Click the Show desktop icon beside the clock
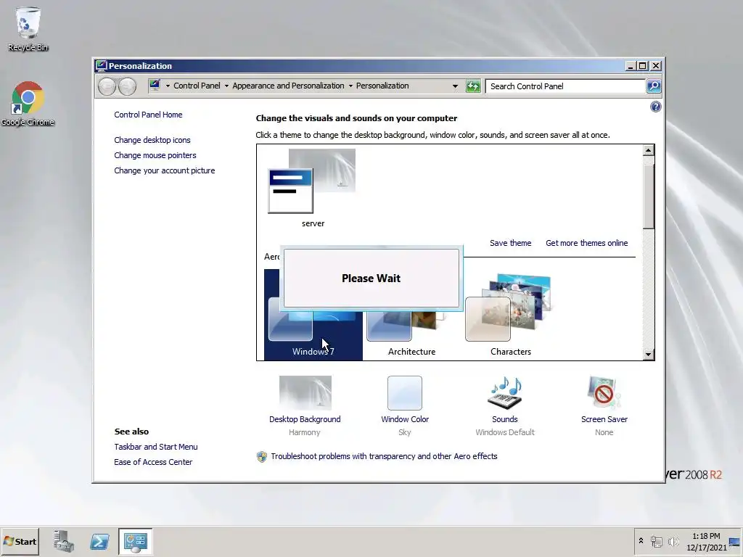The image size is (743, 557). [x=735, y=541]
